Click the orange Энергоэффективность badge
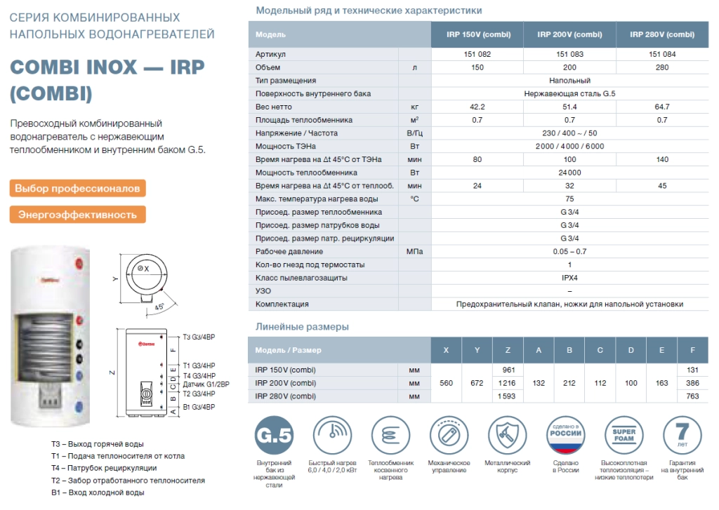719x510 pixels. point(77,215)
